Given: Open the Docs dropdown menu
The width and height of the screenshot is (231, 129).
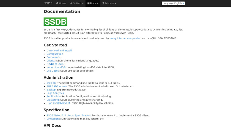Looking at the screenshot, I should (93, 3).
